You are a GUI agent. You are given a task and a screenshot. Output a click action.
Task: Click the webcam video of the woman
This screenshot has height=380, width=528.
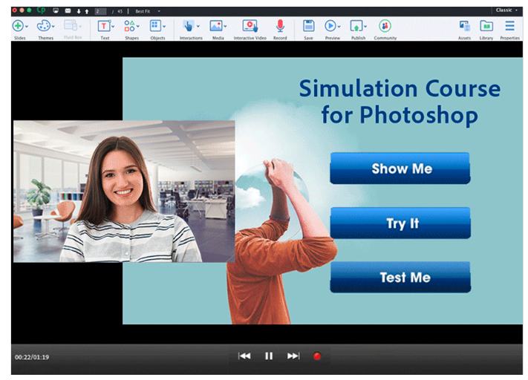point(124,191)
